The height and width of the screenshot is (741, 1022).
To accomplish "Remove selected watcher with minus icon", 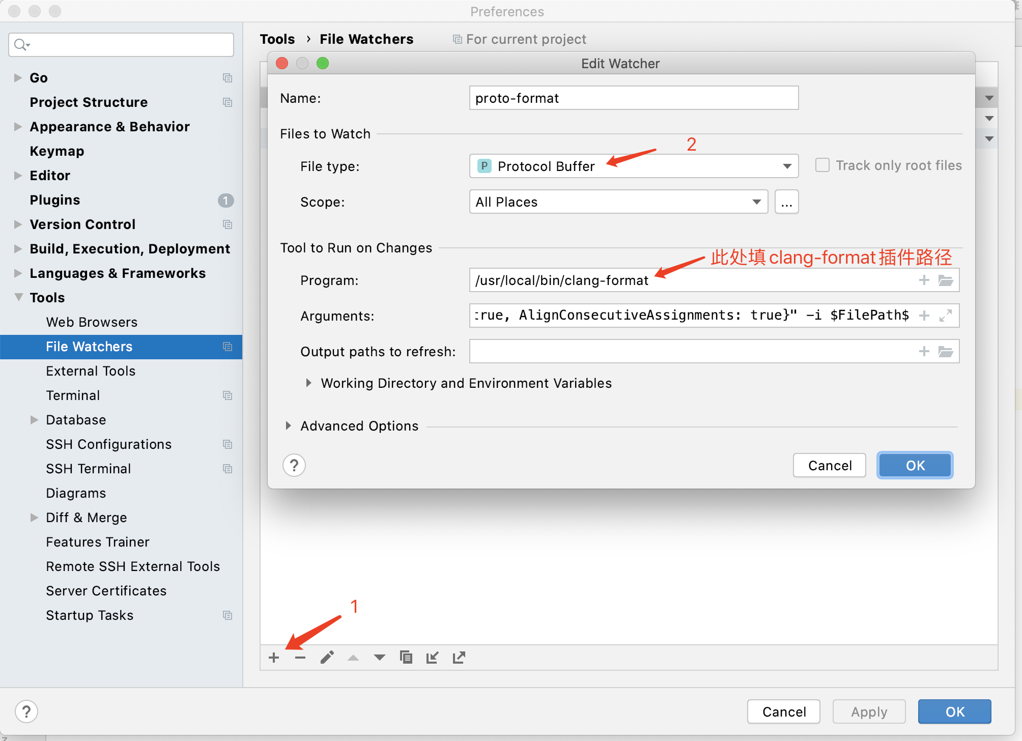I will pos(300,658).
